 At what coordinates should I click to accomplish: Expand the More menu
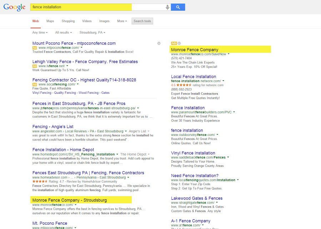(122, 21)
